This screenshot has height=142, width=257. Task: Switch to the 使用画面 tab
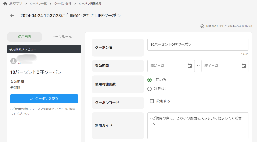[24, 37]
